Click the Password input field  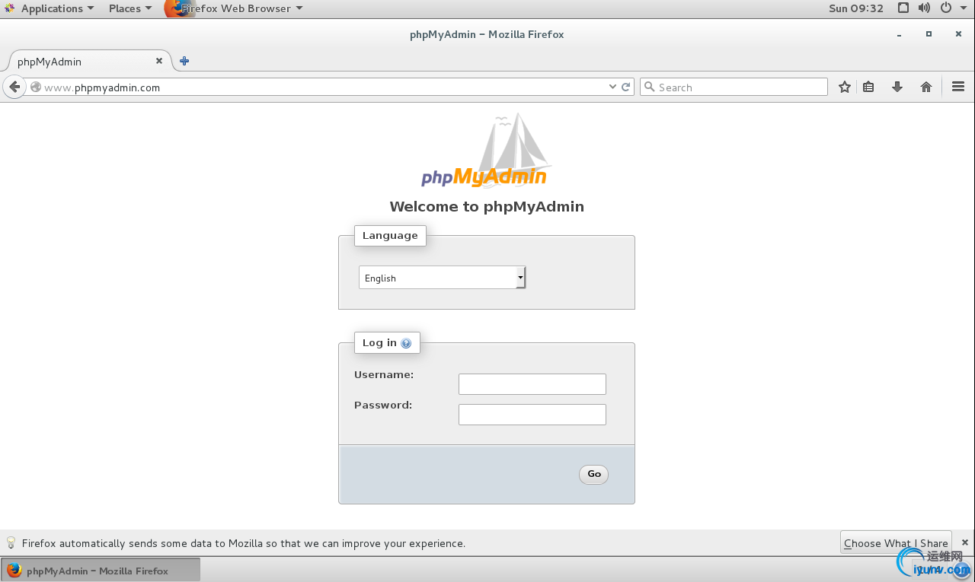pyautogui.click(x=532, y=415)
